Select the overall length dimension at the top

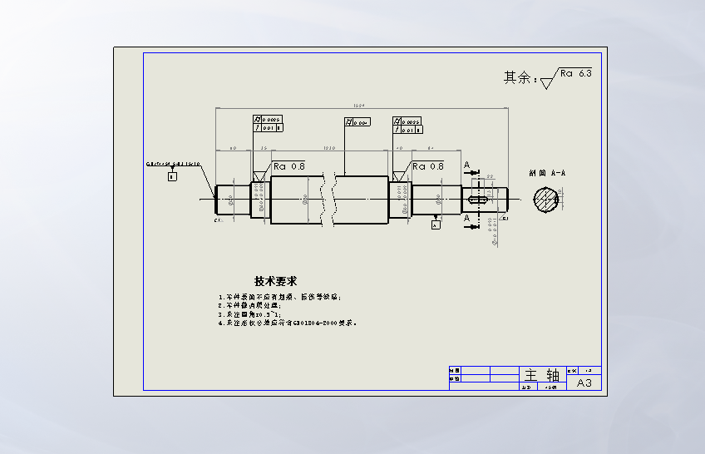pyautogui.click(x=359, y=105)
